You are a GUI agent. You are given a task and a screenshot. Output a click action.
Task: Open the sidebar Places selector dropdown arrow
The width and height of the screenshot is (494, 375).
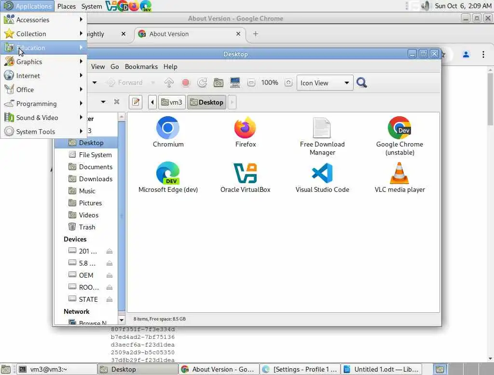pyautogui.click(x=103, y=102)
